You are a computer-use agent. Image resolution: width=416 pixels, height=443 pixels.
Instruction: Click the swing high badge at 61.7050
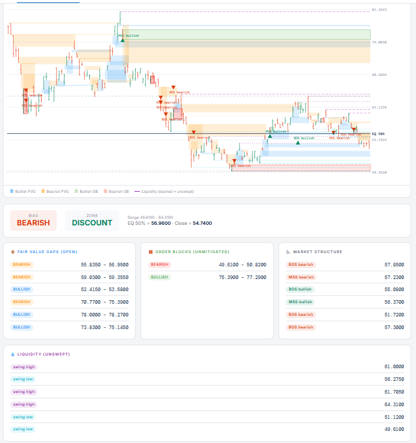(24, 392)
